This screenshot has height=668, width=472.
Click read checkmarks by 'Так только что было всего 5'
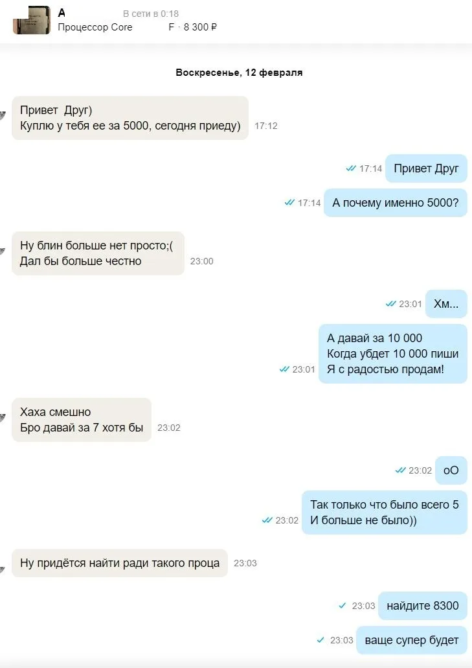267,520
